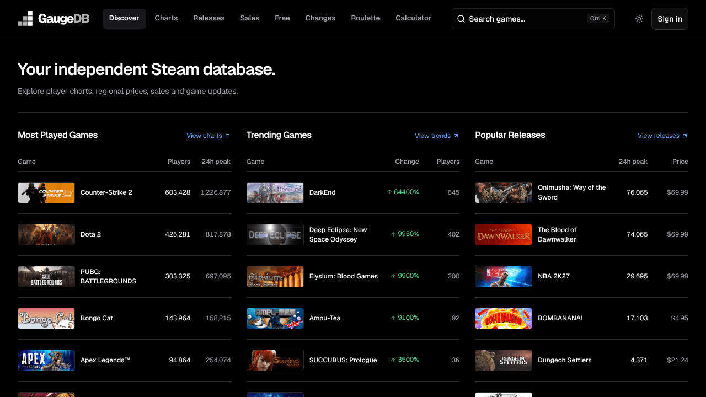Click the arrow icon beside View trends
Viewport: 706px width, 397px height.
[x=456, y=136]
